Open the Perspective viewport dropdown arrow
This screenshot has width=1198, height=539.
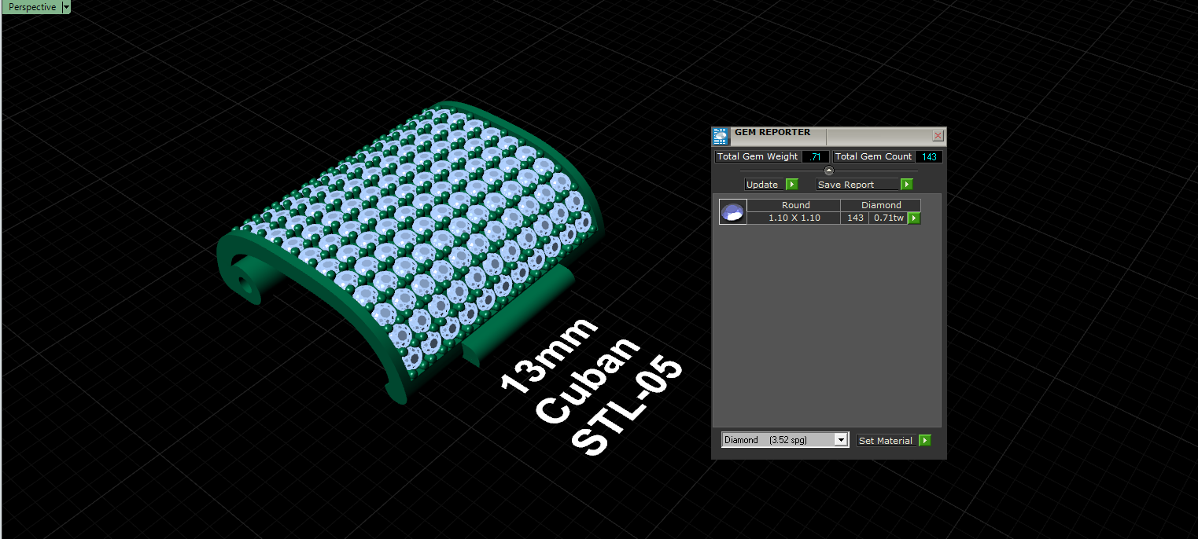(x=66, y=7)
